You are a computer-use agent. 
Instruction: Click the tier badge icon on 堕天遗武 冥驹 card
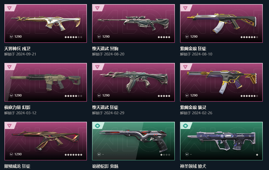point(97,8)
